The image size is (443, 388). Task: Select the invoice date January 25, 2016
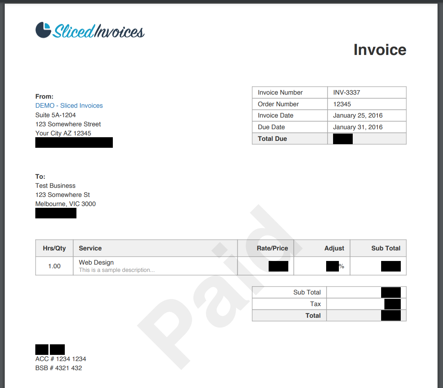(x=358, y=115)
